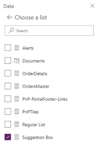
Task: Click the list icon beside OrdersMaster
Action: pos(17,86)
